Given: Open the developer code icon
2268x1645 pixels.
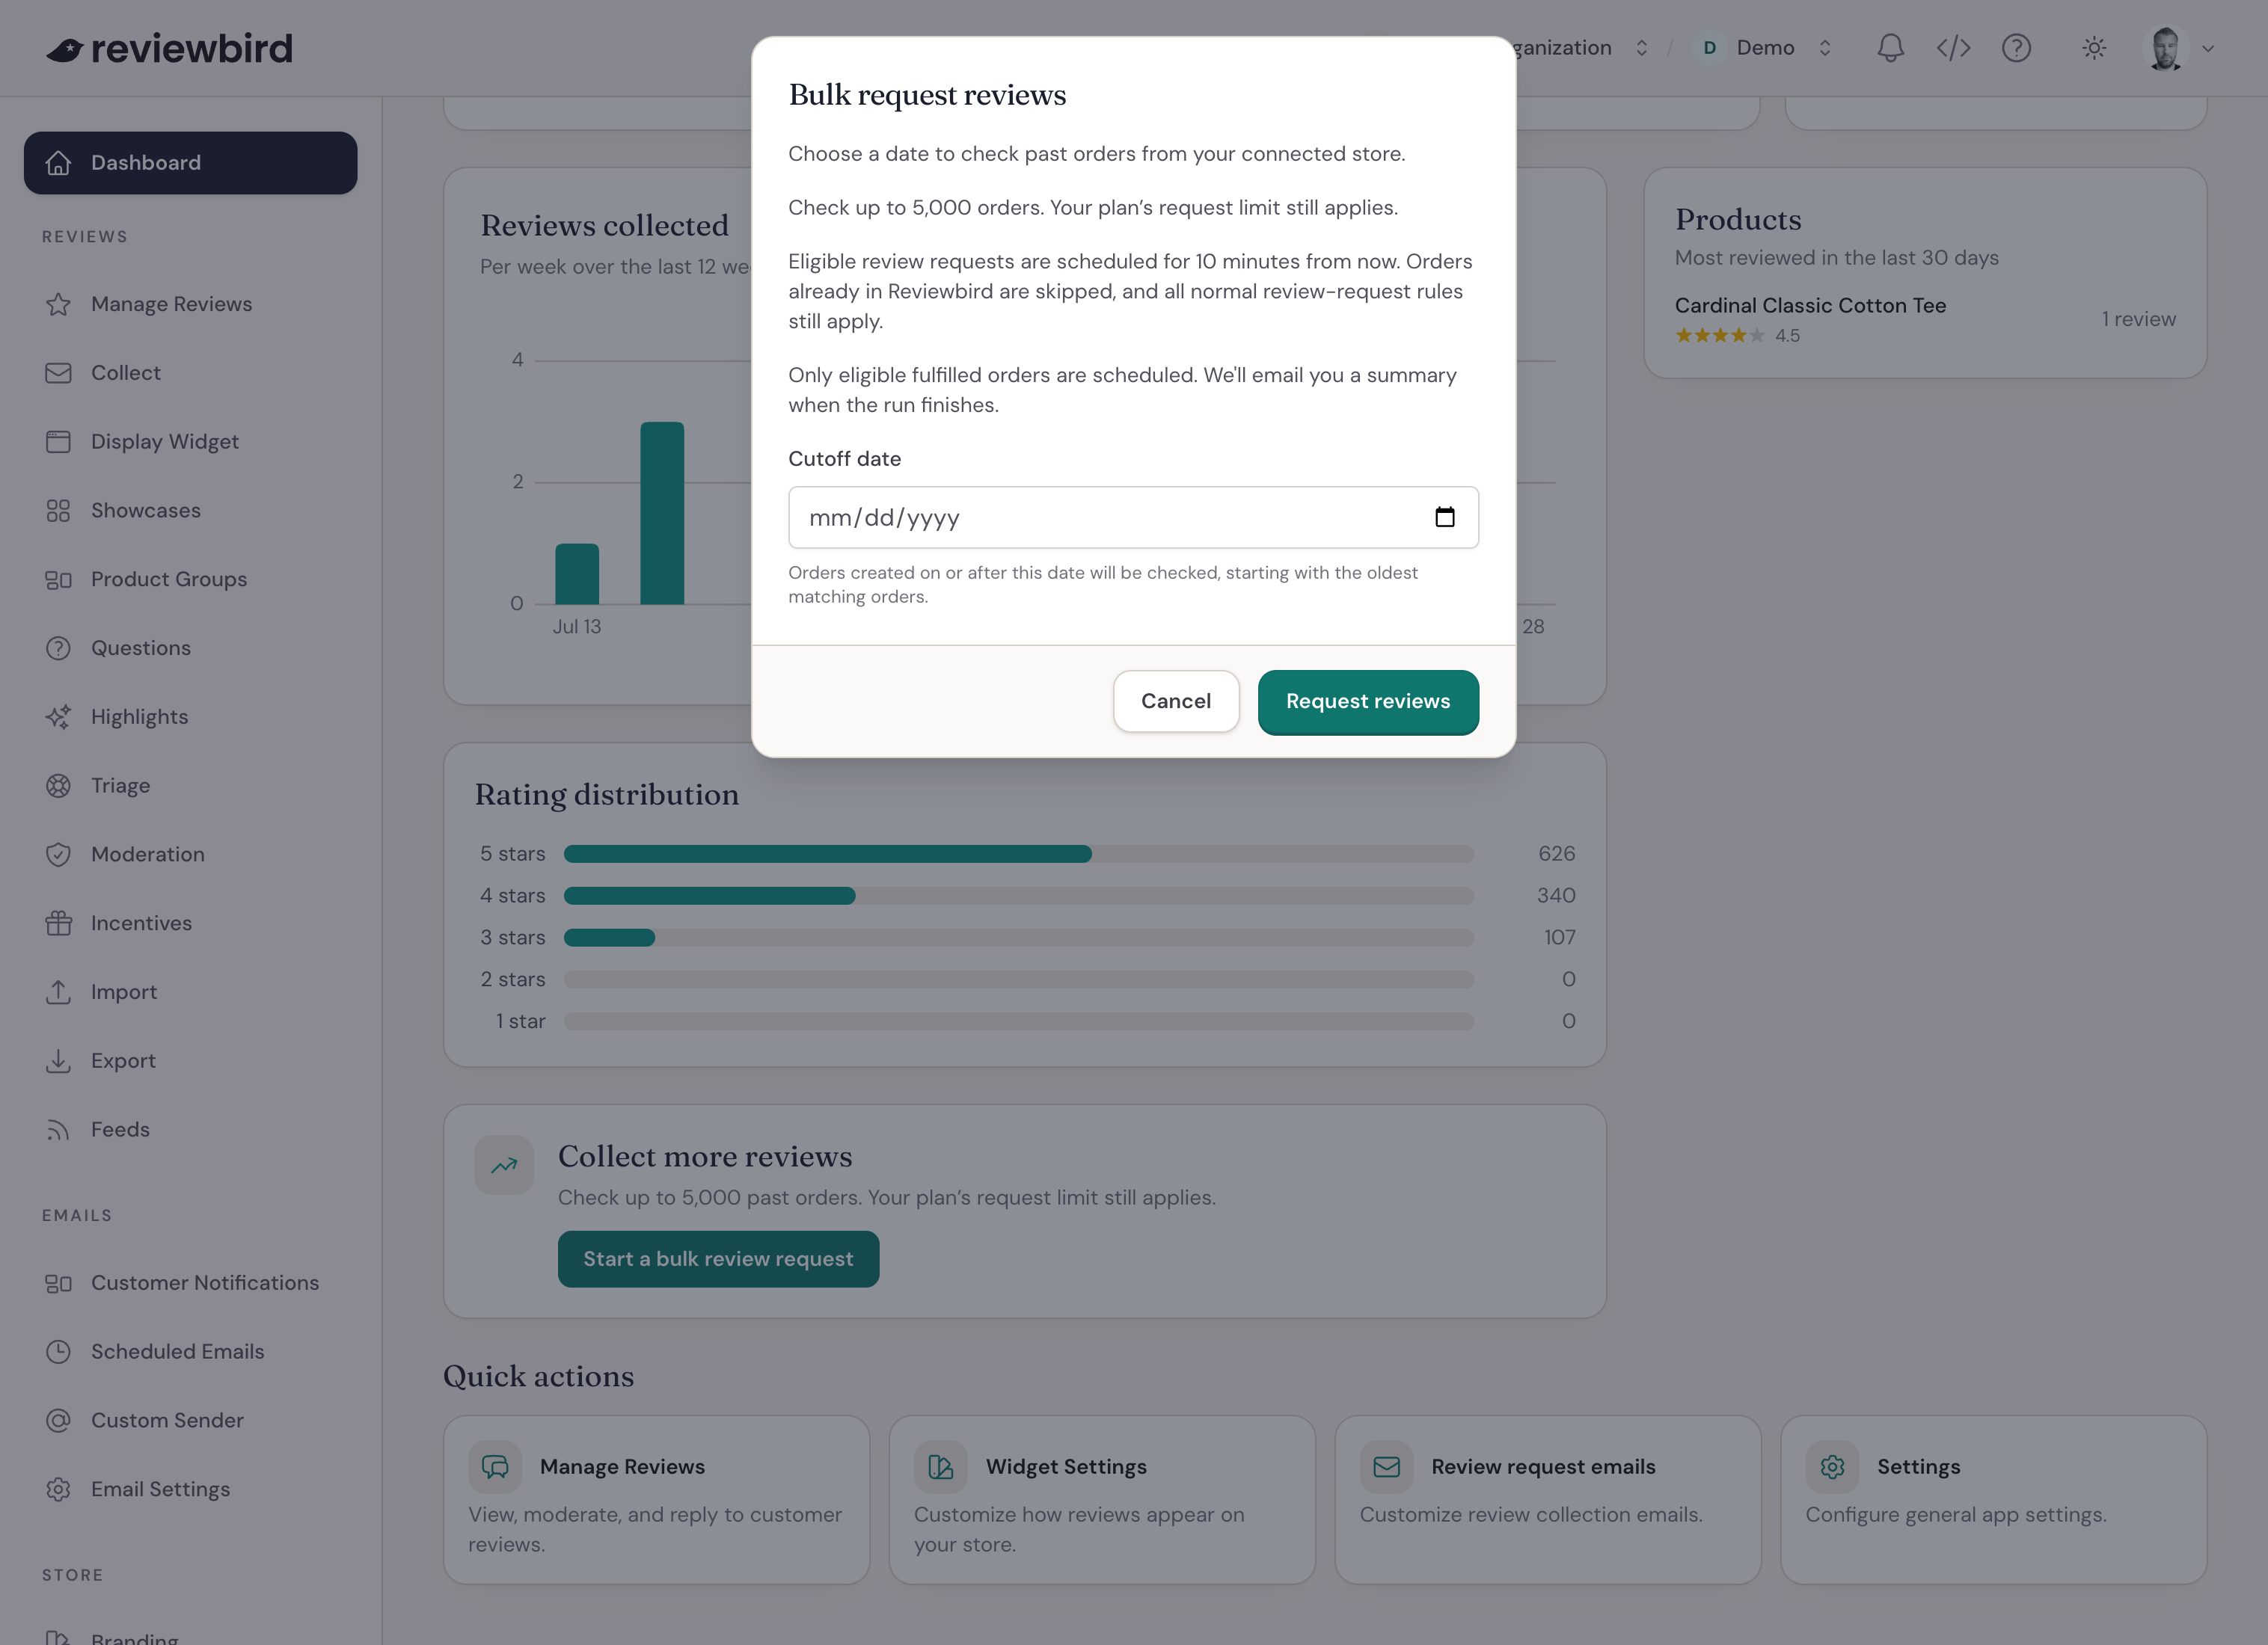Looking at the screenshot, I should click(x=1953, y=48).
